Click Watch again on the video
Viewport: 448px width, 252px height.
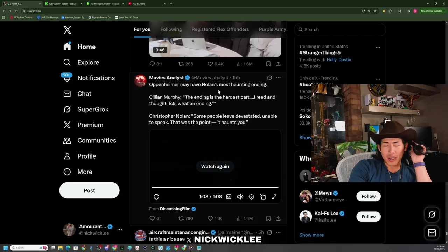215,166
